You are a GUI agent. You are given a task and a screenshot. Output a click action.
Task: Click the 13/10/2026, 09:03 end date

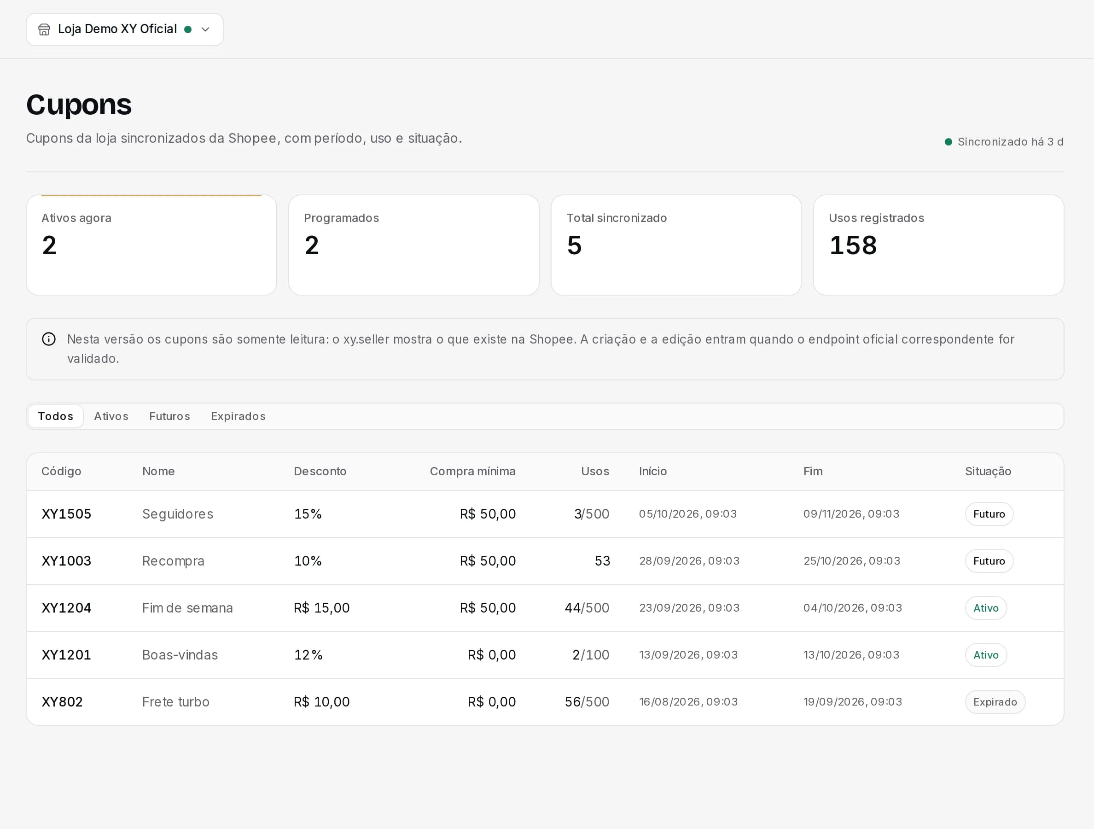click(x=851, y=655)
